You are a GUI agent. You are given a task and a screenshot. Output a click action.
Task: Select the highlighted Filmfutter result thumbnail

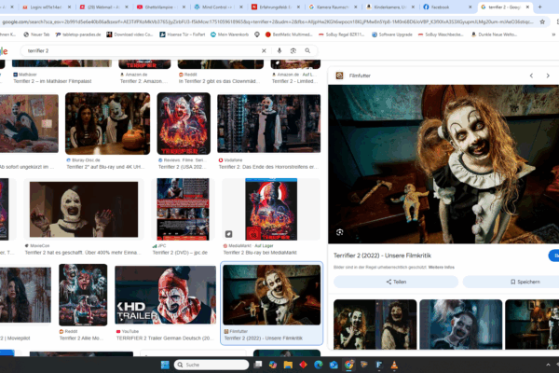click(x=272, y=295)
